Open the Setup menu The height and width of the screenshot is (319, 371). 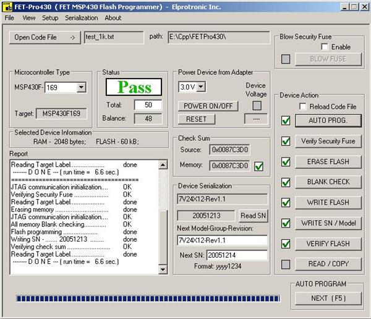coord(50,18)
